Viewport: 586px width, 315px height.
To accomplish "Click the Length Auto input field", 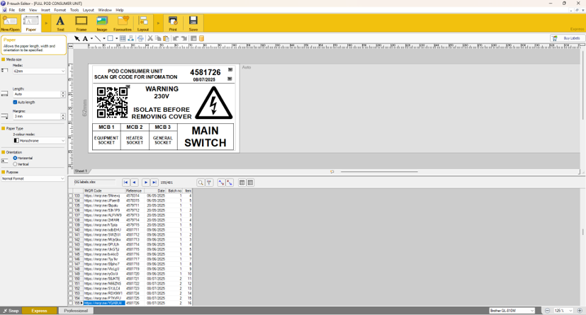I will click(x=37, y=94).
